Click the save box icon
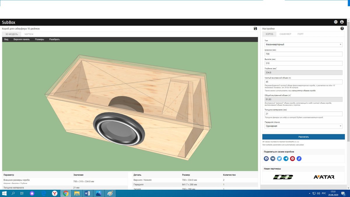The height and width of the screenshot is (197, 350). (256, 29)
